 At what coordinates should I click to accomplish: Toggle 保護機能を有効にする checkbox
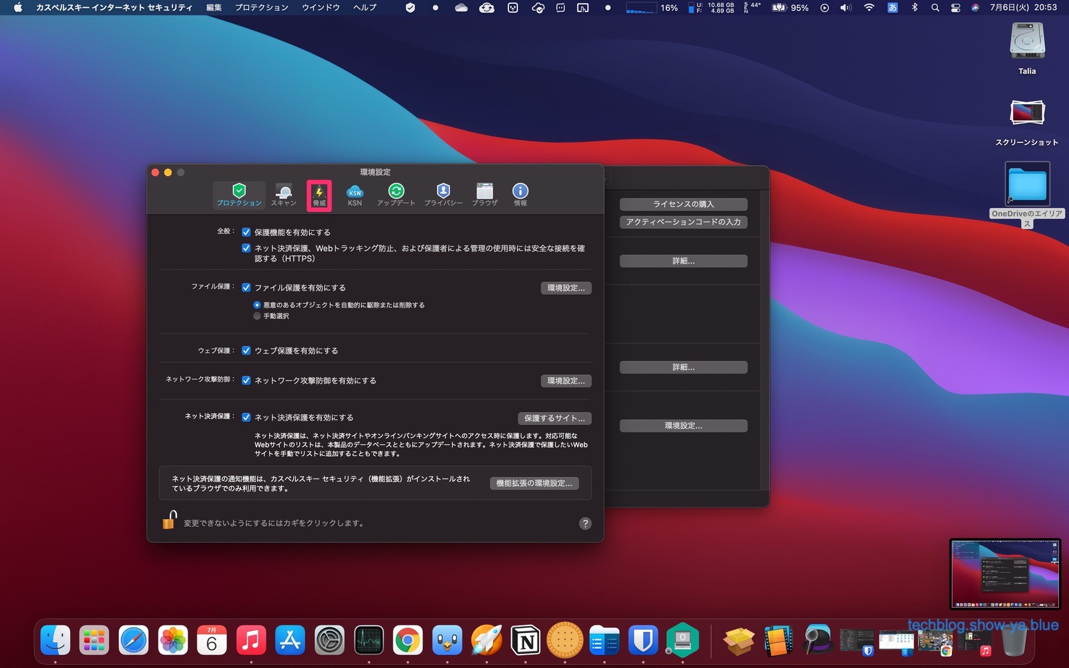[x=246, y=232]
